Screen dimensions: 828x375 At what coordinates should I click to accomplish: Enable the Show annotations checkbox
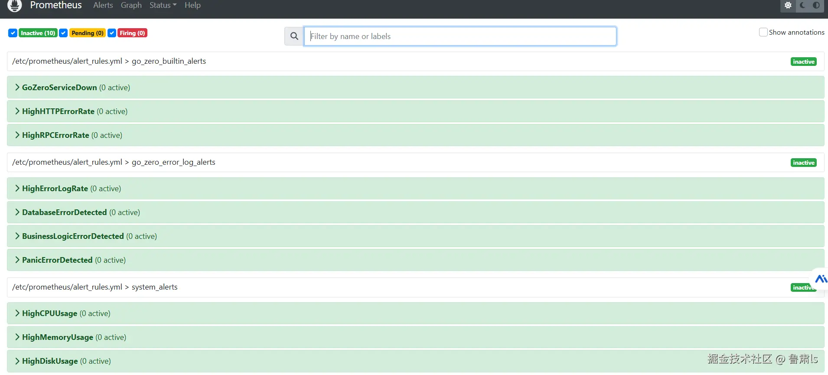(763, 32)
